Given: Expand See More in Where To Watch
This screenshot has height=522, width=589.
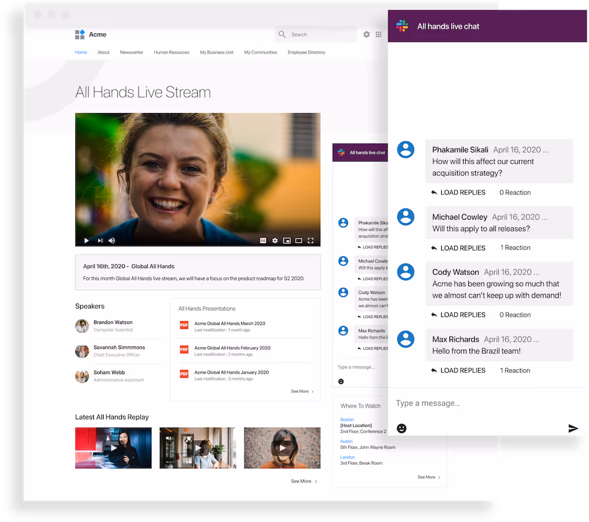Looking at the screenshot, I should tap(425, 477).
